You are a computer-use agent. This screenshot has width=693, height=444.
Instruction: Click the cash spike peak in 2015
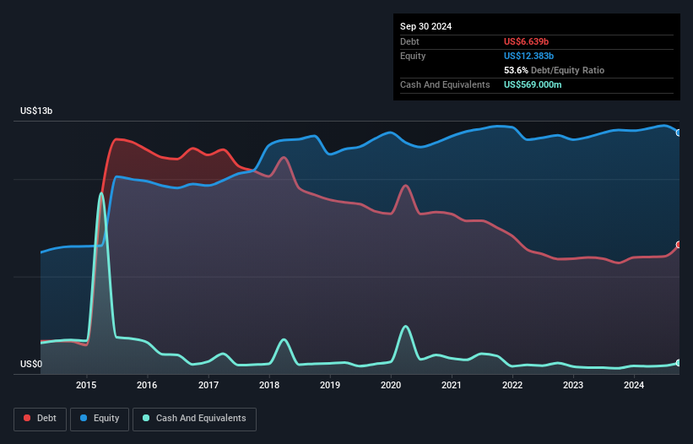(101, 193)
